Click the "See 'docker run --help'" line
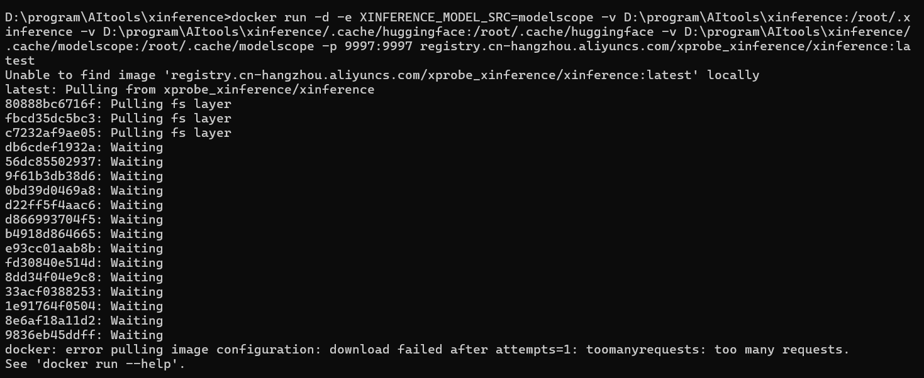The width and height of the screenshot is (924, 378). tap(95, 364)
